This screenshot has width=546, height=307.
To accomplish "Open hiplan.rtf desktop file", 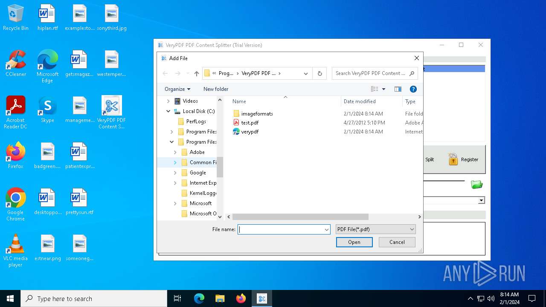I will [47, 18].
